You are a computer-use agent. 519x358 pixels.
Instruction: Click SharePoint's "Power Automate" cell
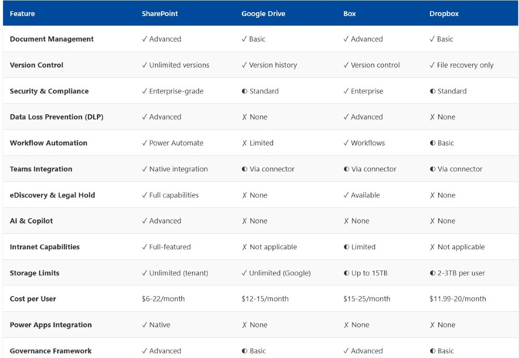(173, 143)
